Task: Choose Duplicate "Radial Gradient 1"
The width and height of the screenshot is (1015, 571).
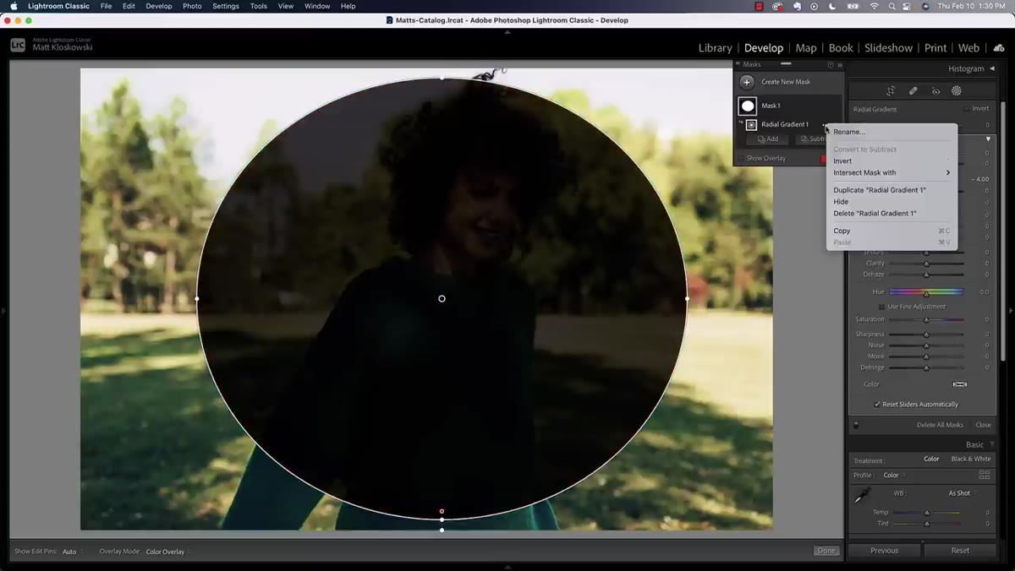Action: click(x=892, y=190)
